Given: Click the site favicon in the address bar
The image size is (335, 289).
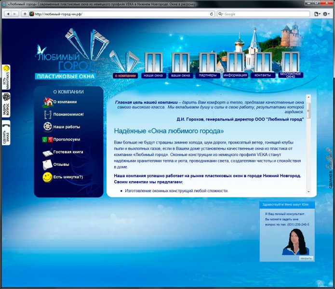Looking at the screenshot, I should pyautogui.click(x=32, y=14).
